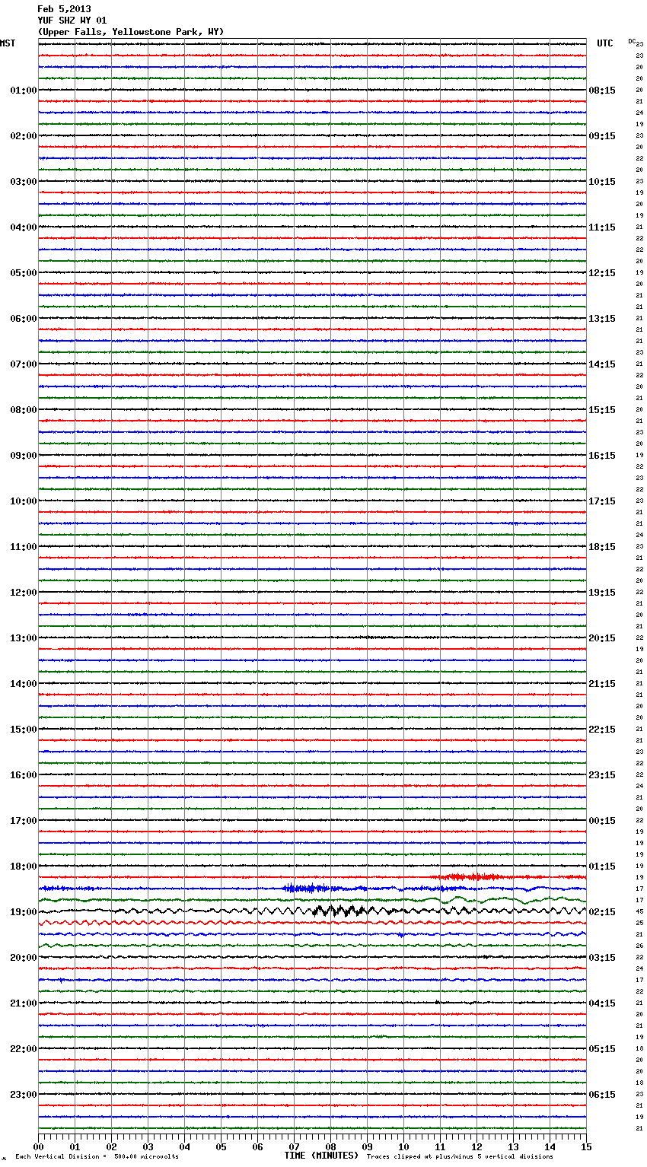The height and width of the screenshot is (1167, 647).
Task: Click minute tick label "12" on the time axis
Action: tap(476, 1146)
